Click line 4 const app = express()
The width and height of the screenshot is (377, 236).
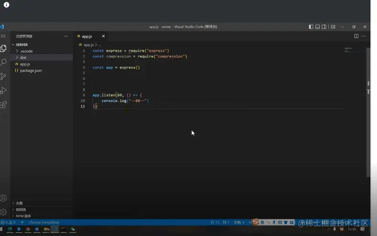[x=116, y=68]
